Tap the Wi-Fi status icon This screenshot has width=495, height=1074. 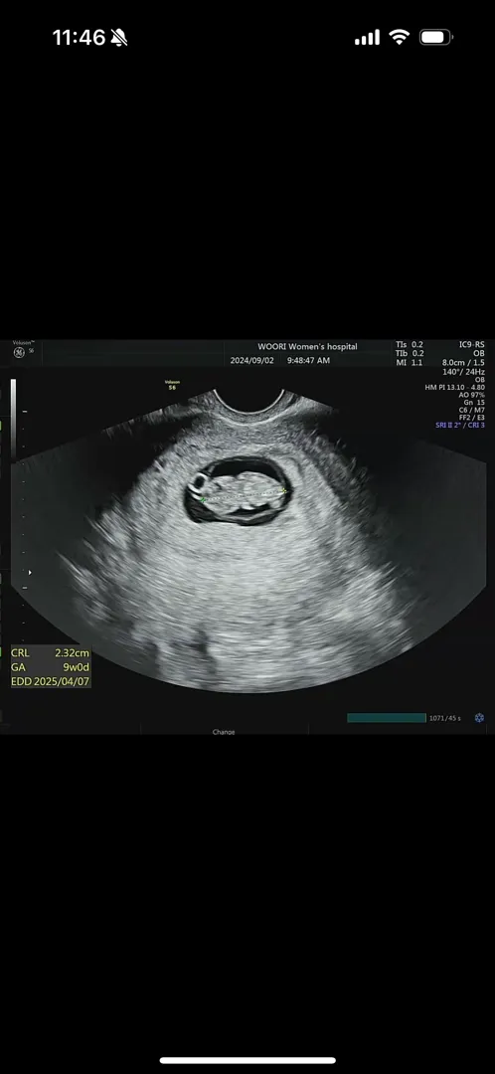coord(399,37)
